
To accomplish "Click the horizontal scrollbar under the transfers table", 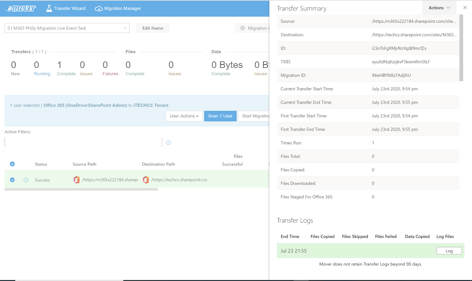I will point(81,189).
